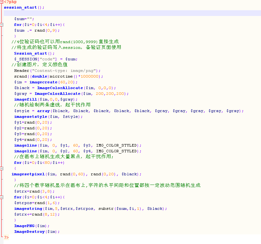Click the ?> closing tag
This screenshot has width=261, height=244.
coord(6,237)
